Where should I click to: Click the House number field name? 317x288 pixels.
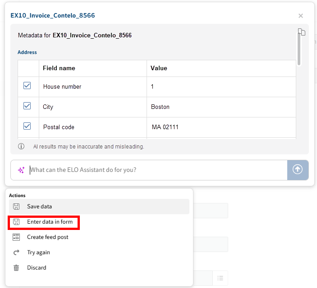62,86
